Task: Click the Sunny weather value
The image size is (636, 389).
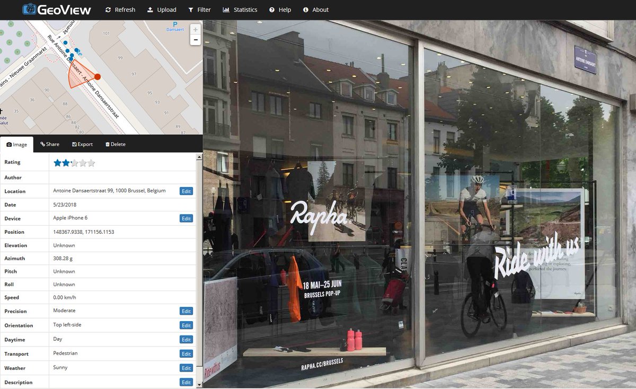Action: click(60, 367)
